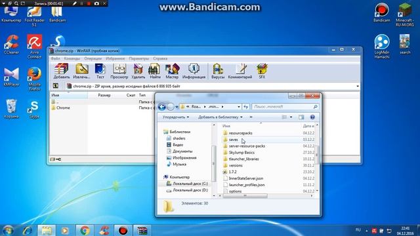Viewport: 420px width, 236px height.
Task: Click Google Chrome taskbar icon
Action: click(x=85, y=230)
